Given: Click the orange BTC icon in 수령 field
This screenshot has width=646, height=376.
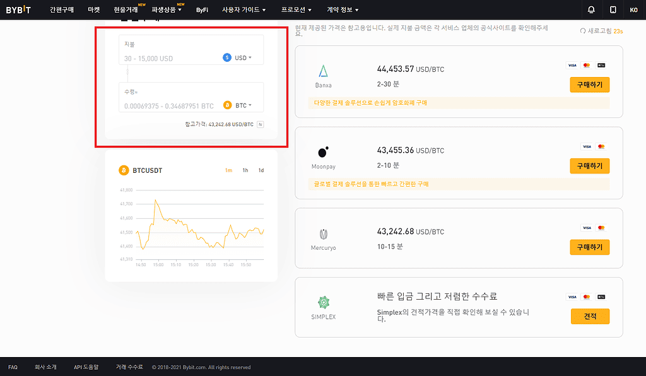Looking at the screenshot, I should click(x=227, y=105).
